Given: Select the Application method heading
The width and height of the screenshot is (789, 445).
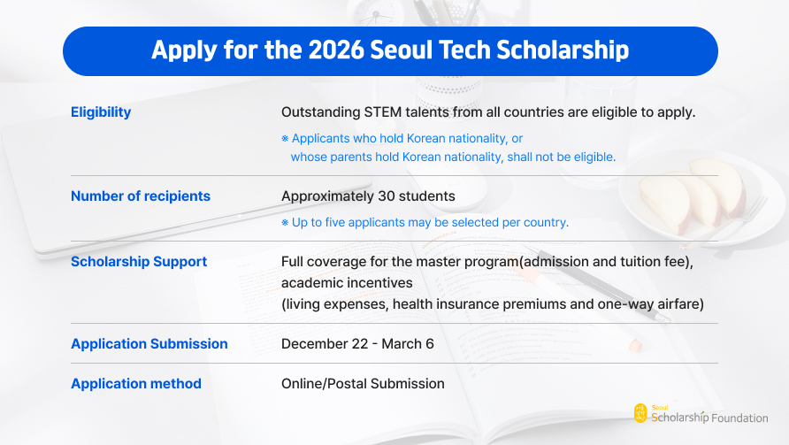Looking at the screenshot, I should (x=136, y=384).
